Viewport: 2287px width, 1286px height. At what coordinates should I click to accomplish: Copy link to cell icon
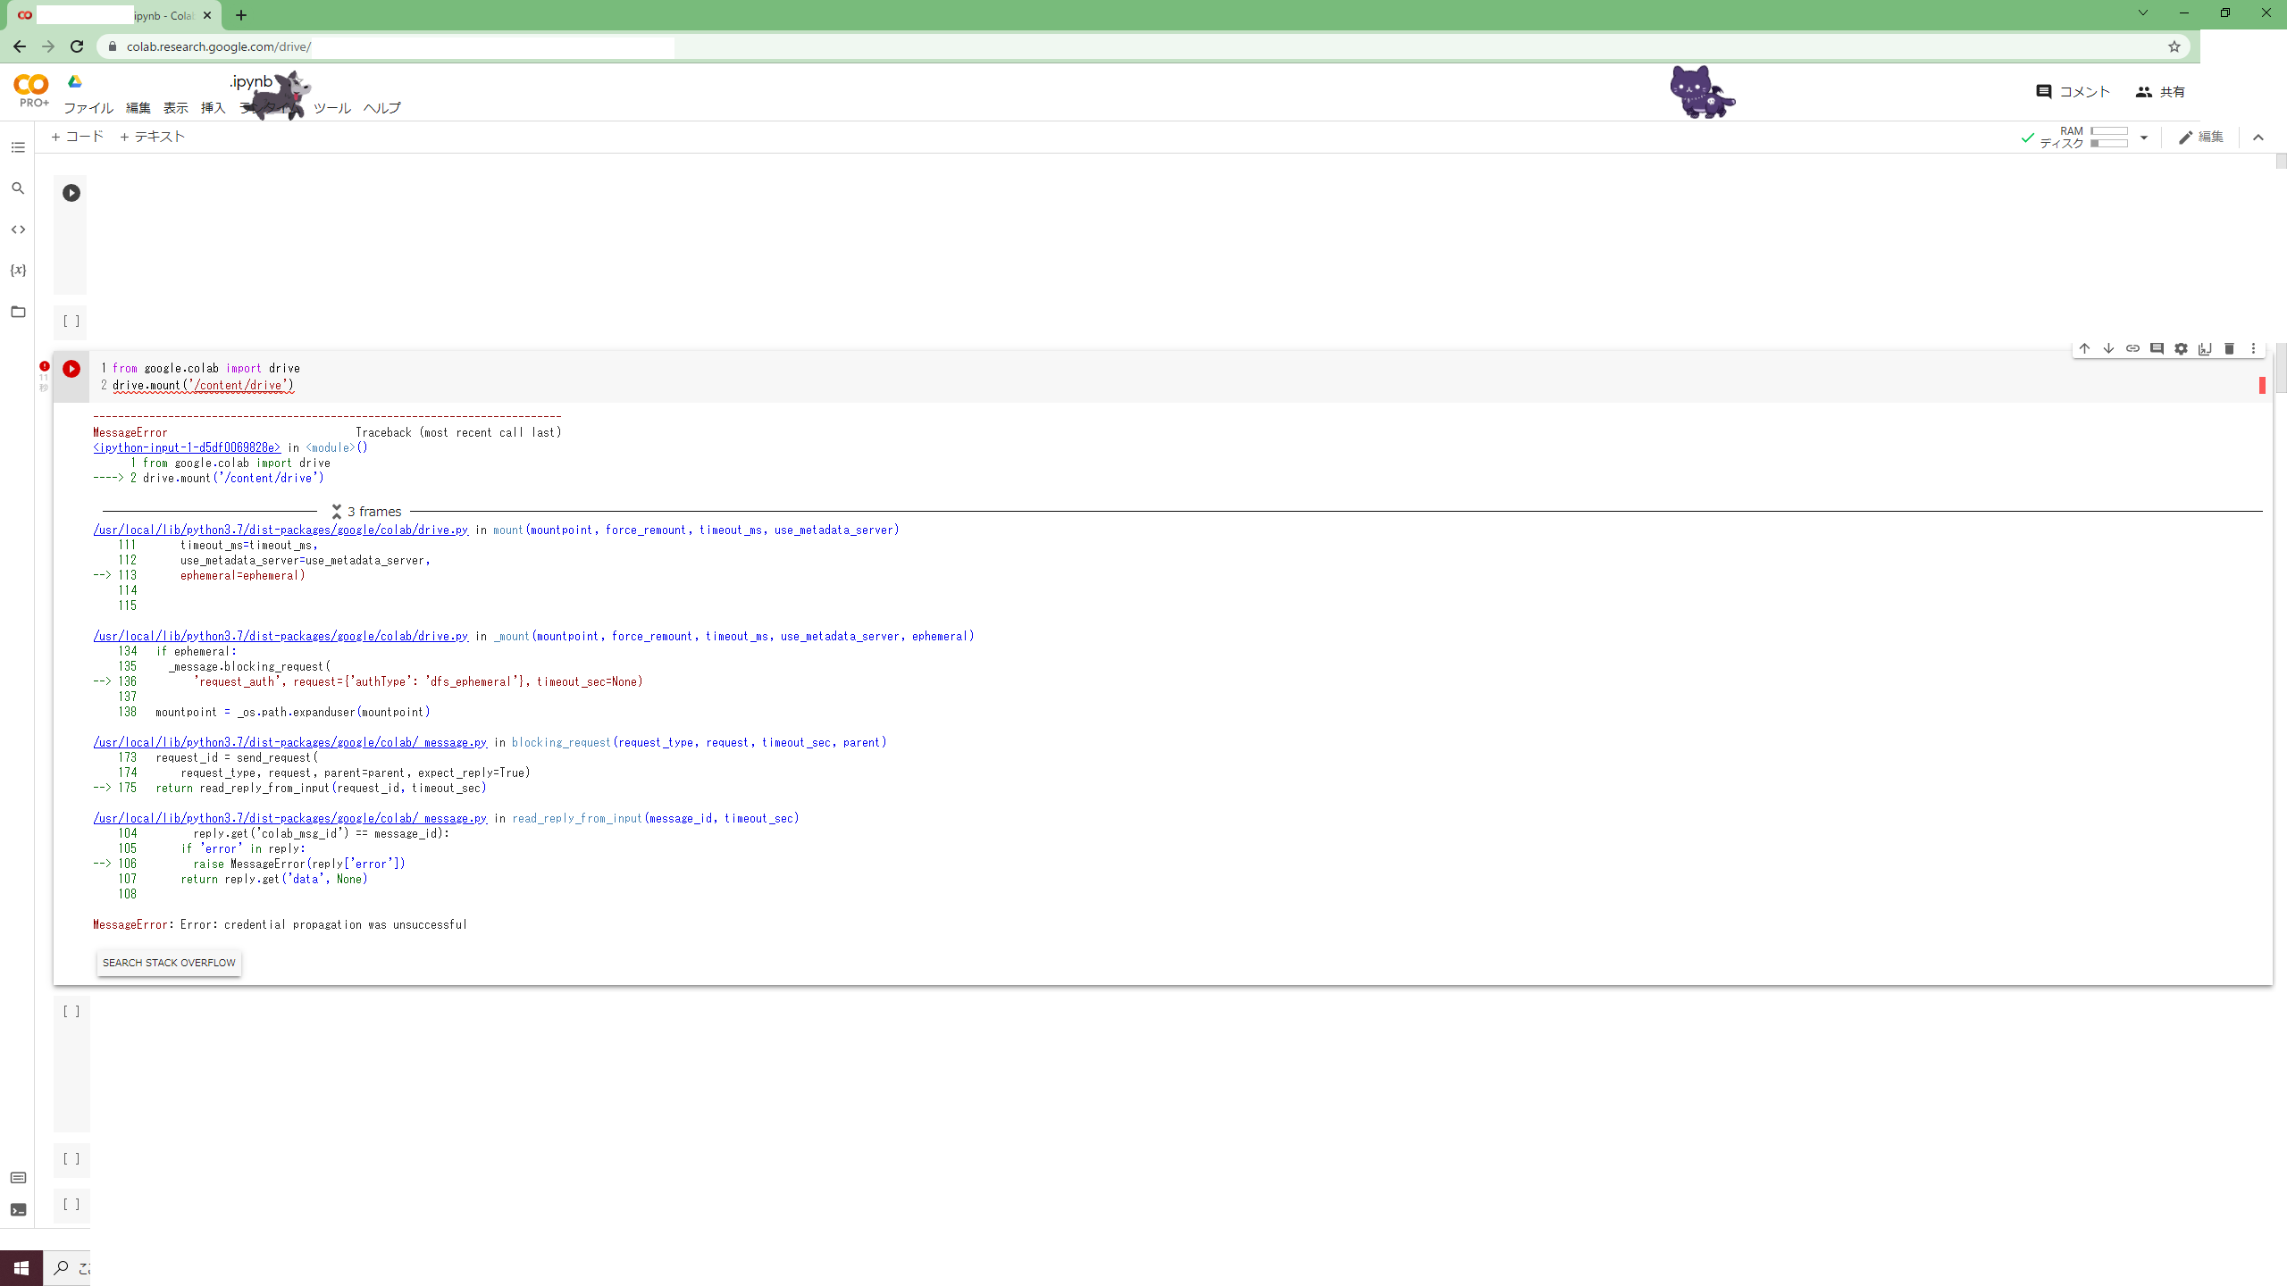click(2132, 348)
